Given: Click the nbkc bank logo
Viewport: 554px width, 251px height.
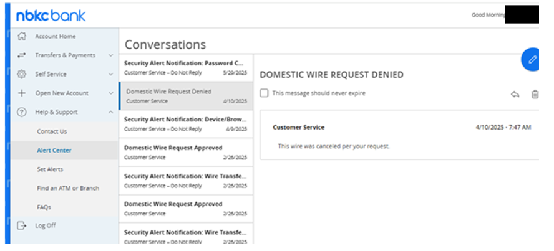Looking at the screenshot, I should pos(51,16).
